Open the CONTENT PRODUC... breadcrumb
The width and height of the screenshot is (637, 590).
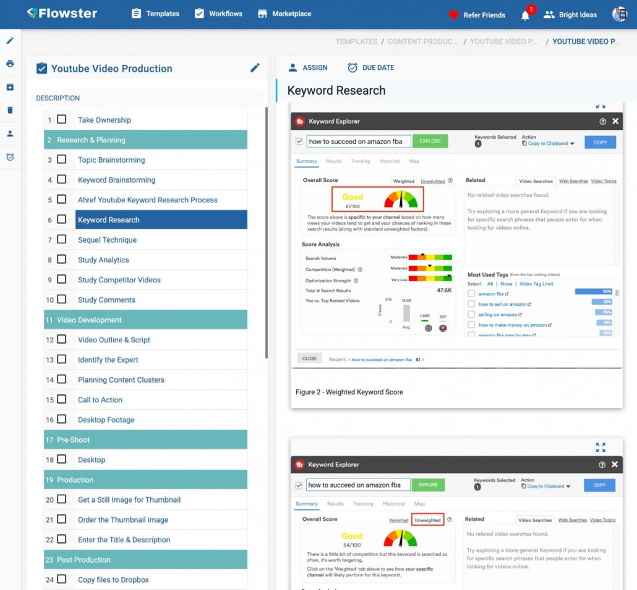click(x=422, y=41)
